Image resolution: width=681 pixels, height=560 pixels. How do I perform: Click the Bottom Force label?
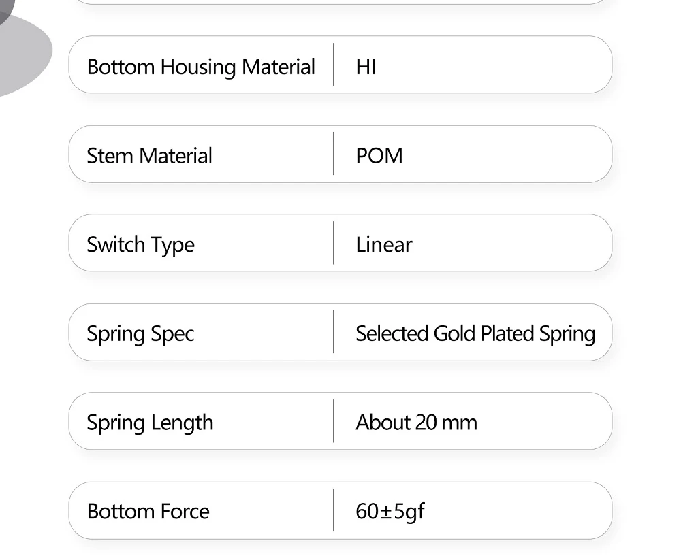[148, 512]
